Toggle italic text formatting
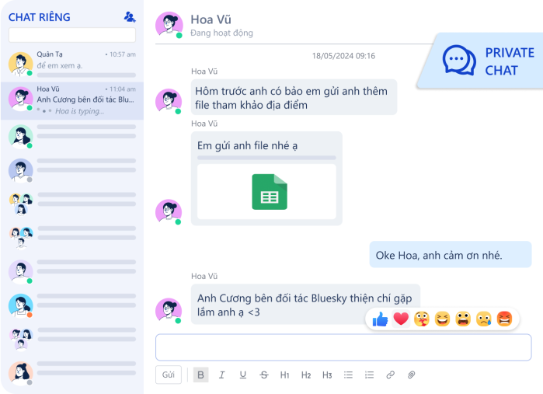Screen dimensions: 543x394 point(221,375)
